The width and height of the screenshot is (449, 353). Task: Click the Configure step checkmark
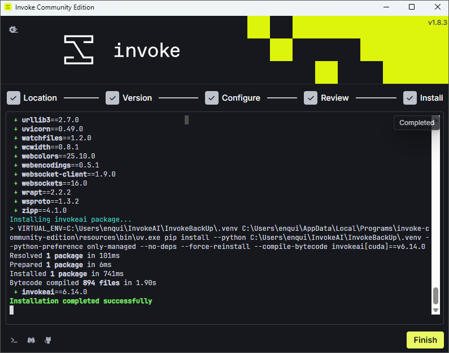(x=212, y=98)
